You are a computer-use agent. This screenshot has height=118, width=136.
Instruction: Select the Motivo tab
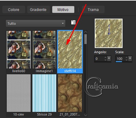tap(63, 10)
